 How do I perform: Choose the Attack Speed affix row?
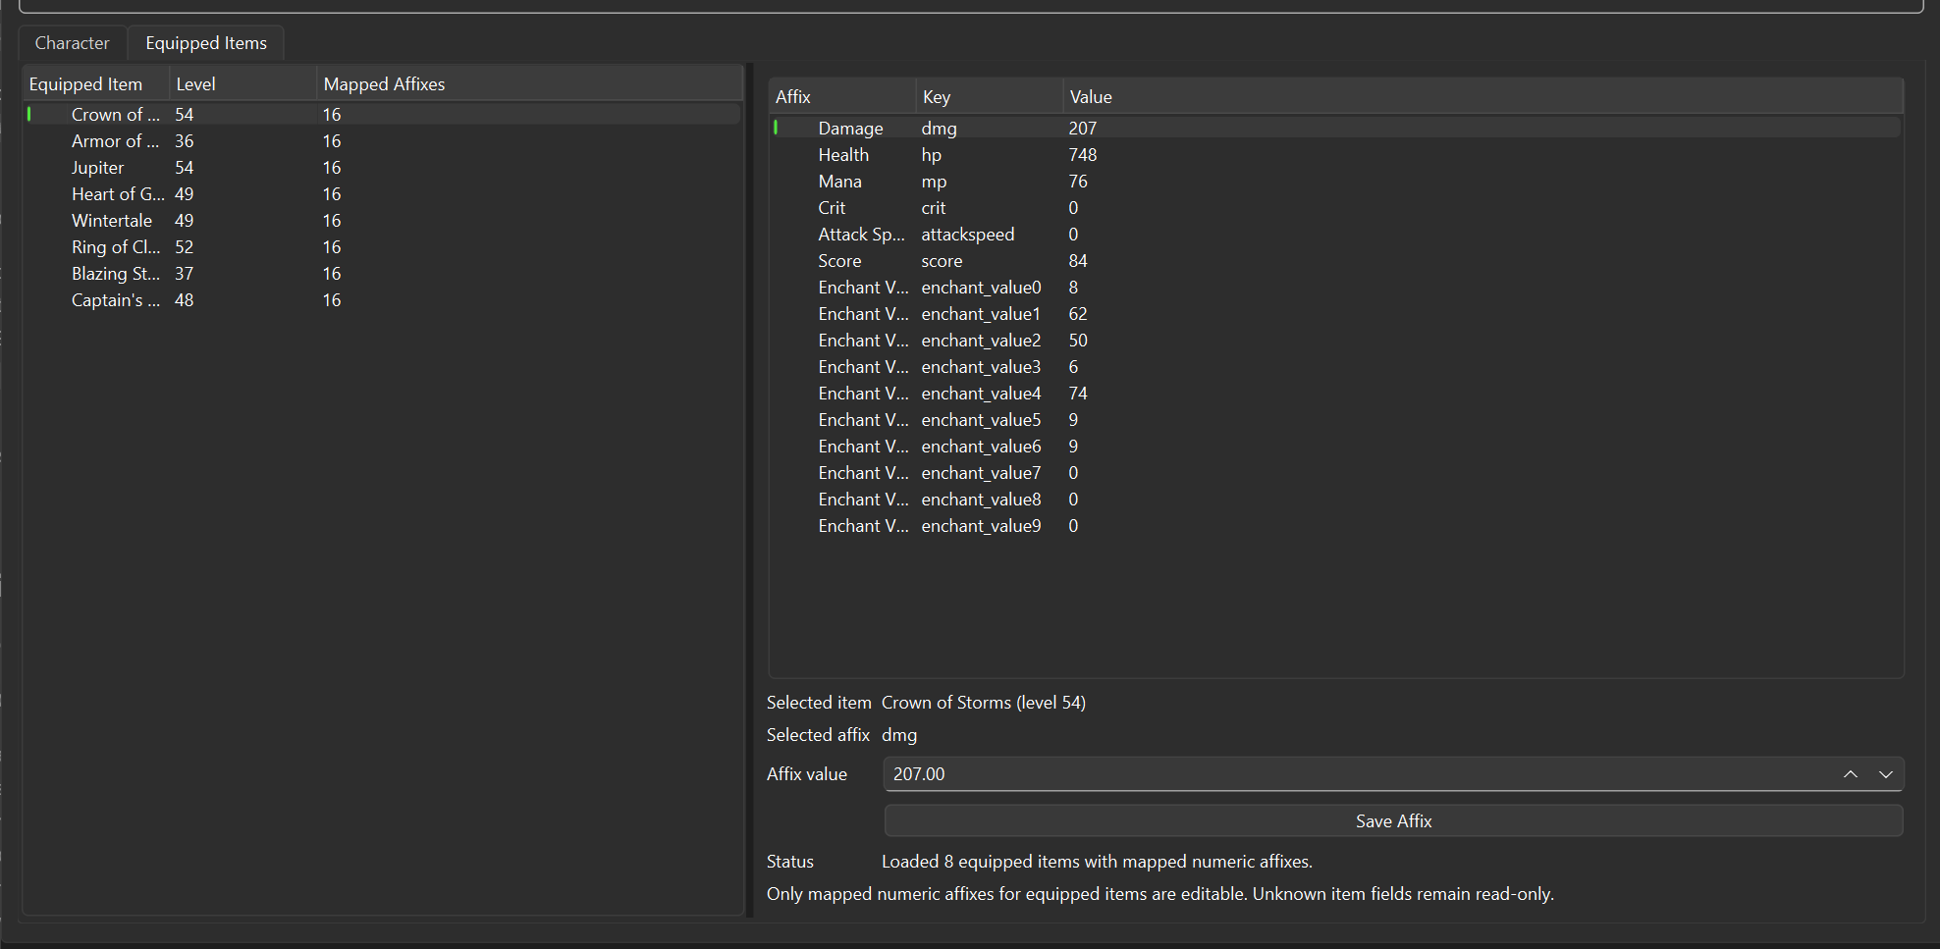tap(861, 235)
